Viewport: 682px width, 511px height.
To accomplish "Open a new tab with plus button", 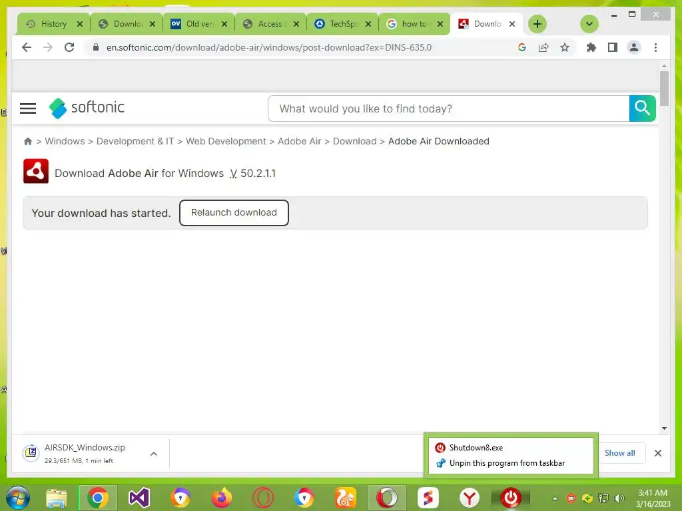I will tap(537, 24).
